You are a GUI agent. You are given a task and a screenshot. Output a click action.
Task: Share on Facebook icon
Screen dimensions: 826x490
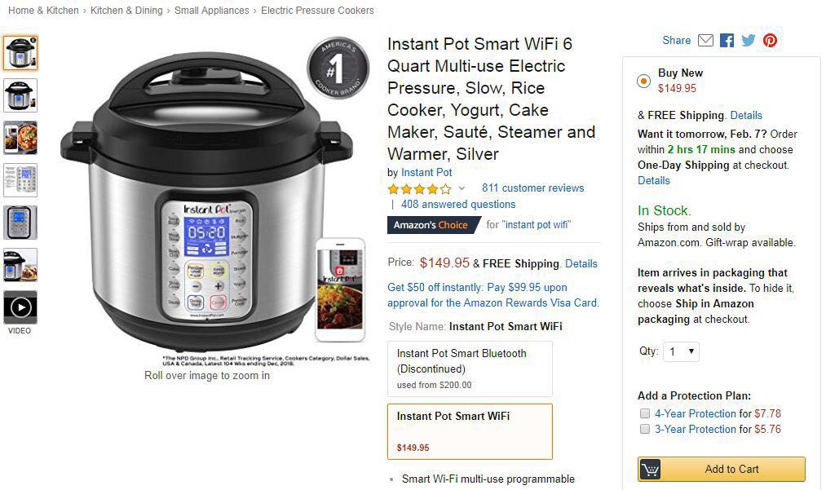(727, 41)
